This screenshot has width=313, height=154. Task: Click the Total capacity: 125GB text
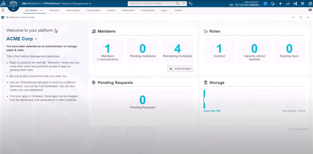pyautogui.click(x=293, y=111)
